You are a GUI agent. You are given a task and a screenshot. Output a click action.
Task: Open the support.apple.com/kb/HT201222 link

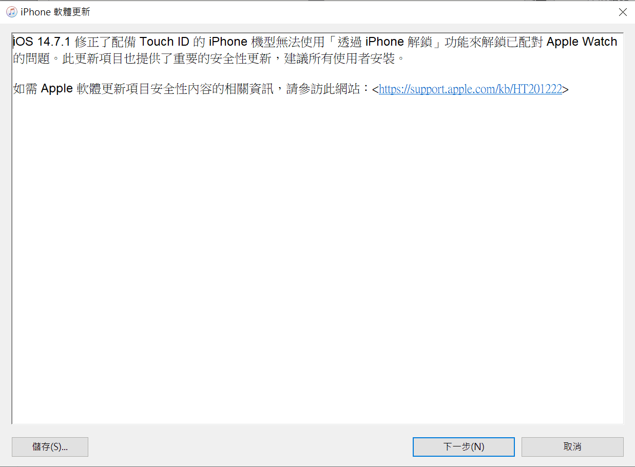(x=470, y=89)
